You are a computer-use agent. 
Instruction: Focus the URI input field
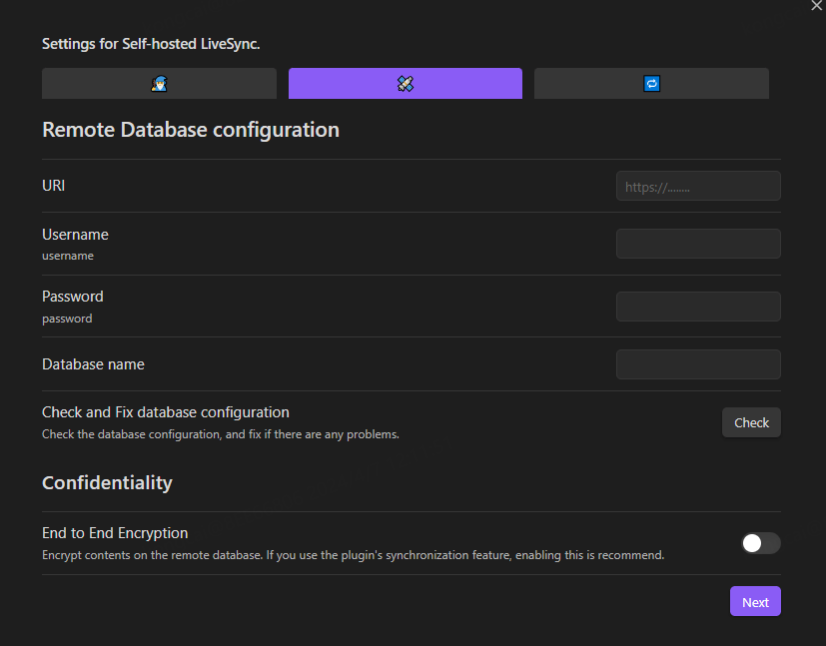coord(698,187)
